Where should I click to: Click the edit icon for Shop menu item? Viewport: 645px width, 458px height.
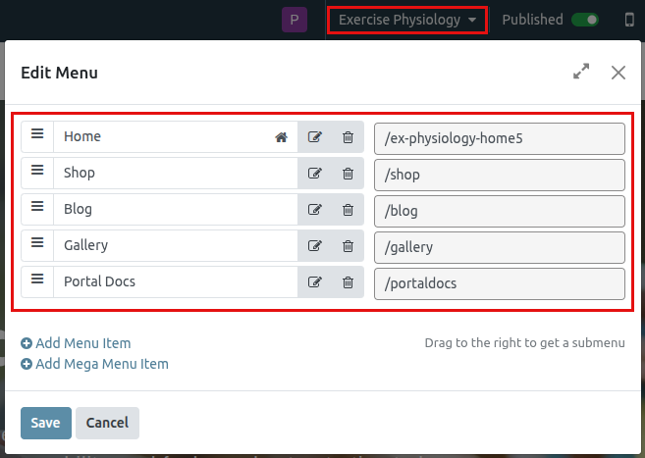pyautogui.click(x=315, y=174)
